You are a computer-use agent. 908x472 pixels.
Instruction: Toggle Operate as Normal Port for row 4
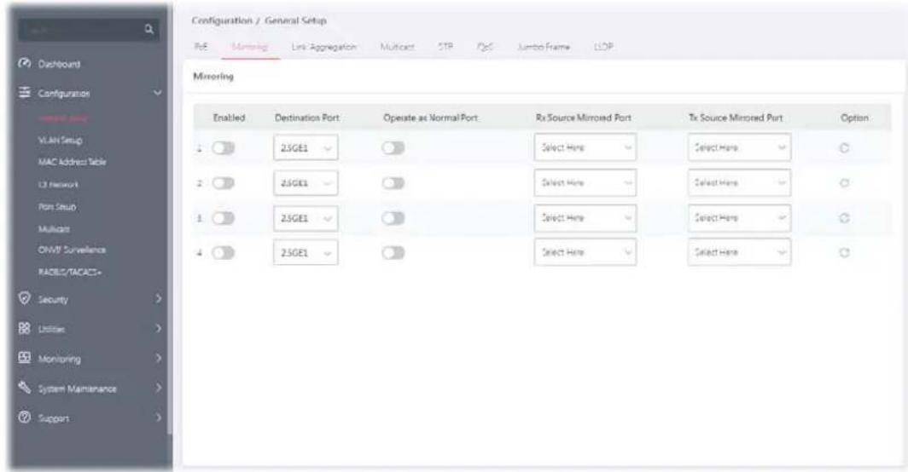click(x=393, y=253)
